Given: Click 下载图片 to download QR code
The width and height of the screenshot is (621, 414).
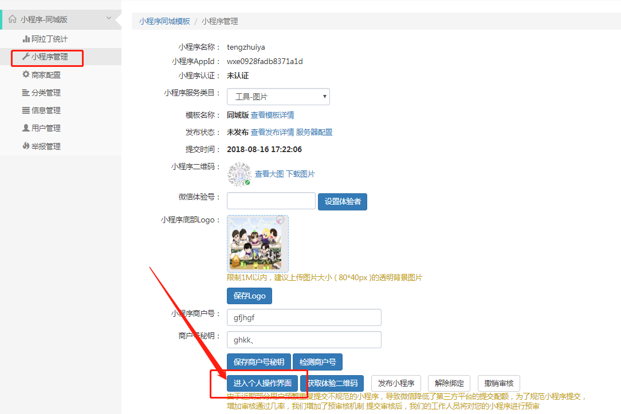Looking at the screenshot, I should (x=300, y=174).
